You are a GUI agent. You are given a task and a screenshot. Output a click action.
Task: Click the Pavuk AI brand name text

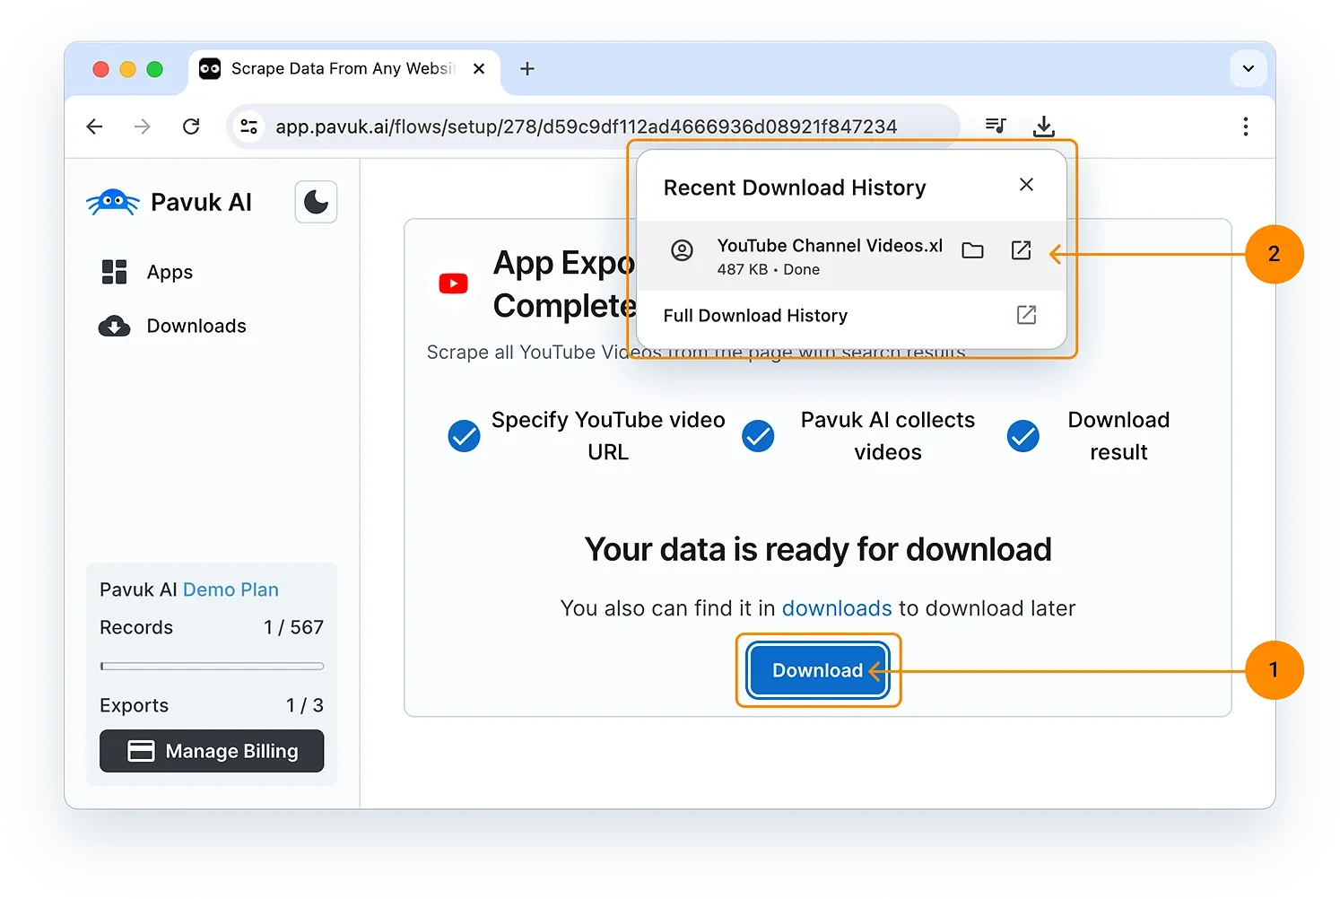pyautogui.click(x=201, y=203)
